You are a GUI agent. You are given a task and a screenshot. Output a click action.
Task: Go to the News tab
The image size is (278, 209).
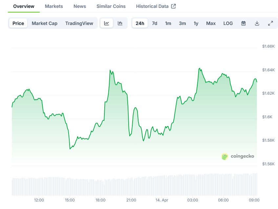[80, 6]
